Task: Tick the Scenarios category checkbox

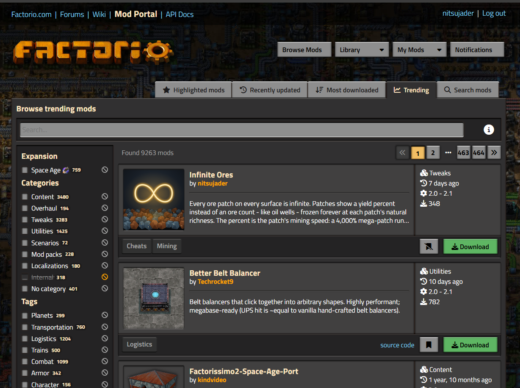Action: pyautogui.click(x=25, y=243)
